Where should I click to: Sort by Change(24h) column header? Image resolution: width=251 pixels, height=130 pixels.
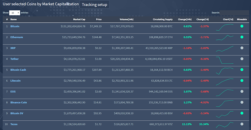[185, 19]
